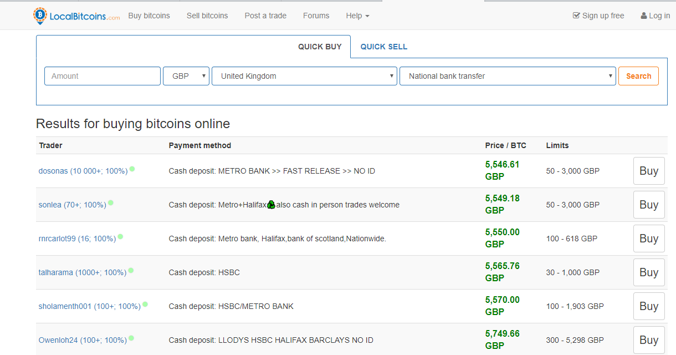
Task: Open trader dosonas profile
Action: [x=83, y=171]
